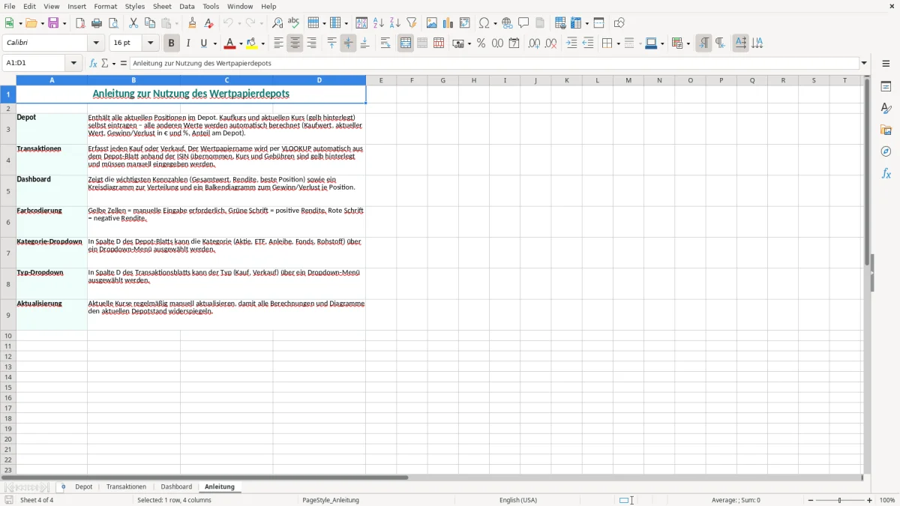Click the zoom slider handle

(840, 500)
